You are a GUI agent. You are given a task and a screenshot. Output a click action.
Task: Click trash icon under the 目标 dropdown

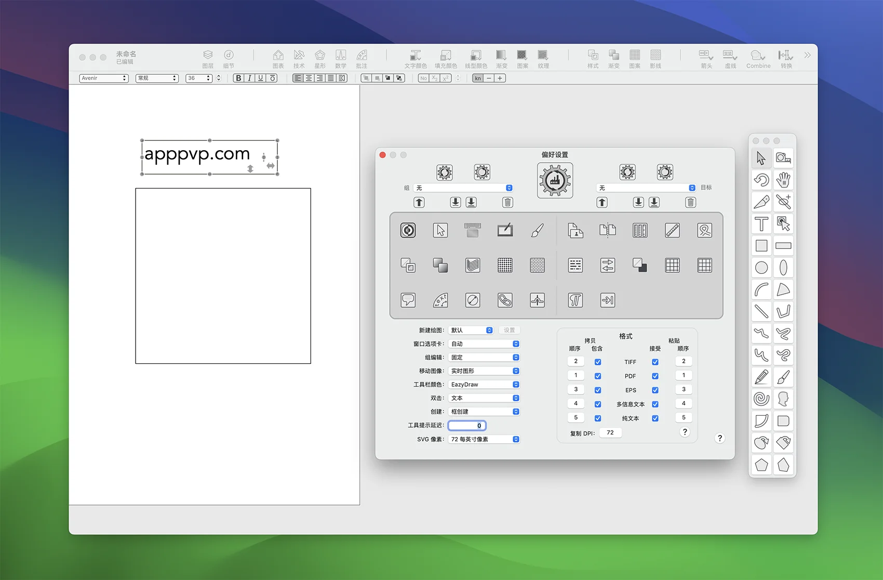(x=691, y=202)
